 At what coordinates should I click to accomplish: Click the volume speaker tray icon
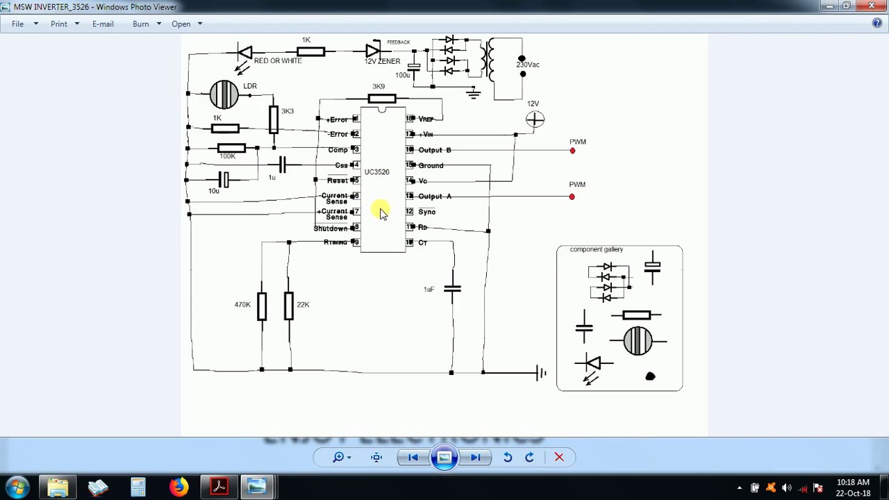(x=787, y=487)
